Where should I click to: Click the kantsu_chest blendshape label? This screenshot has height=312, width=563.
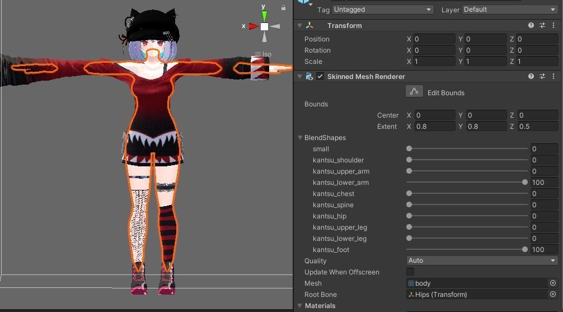tap(334, 193)
